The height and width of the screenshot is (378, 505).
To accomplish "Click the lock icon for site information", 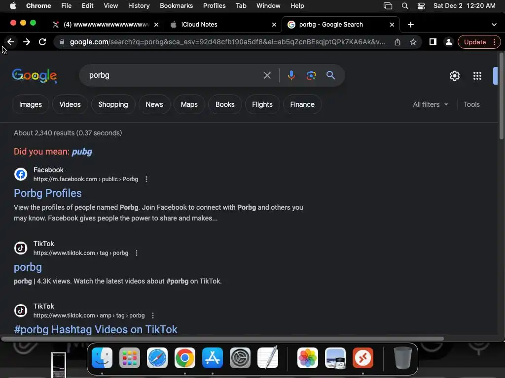I will click(x=62, y=42).
